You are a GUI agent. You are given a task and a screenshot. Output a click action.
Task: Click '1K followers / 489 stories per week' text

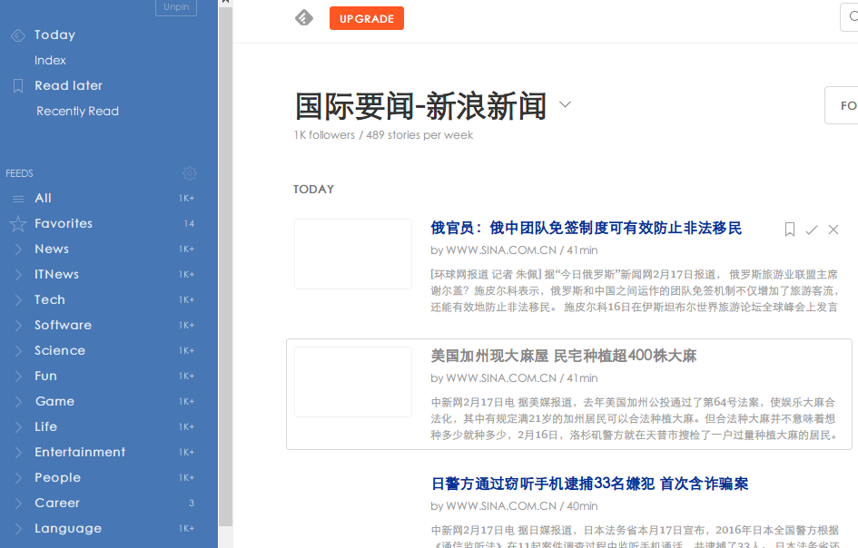pos(383,135)
